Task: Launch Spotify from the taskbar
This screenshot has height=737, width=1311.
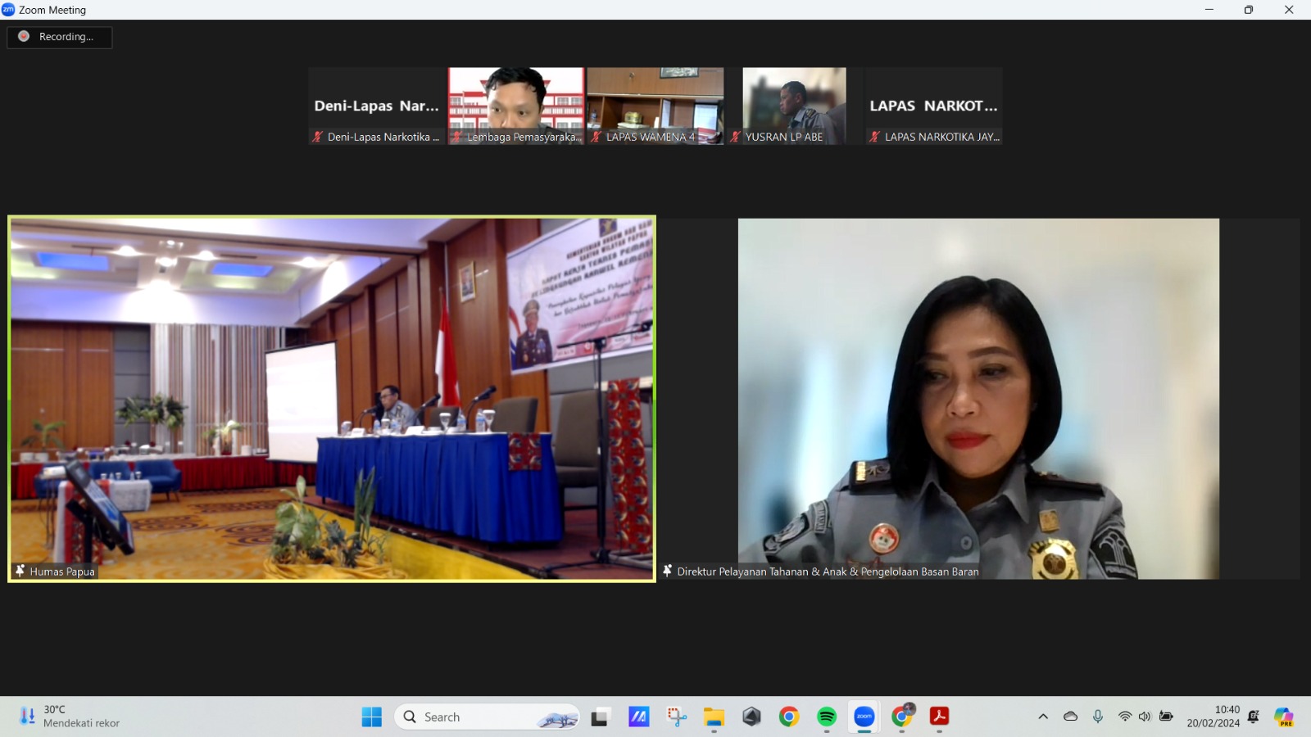Action: pos(827,717)
